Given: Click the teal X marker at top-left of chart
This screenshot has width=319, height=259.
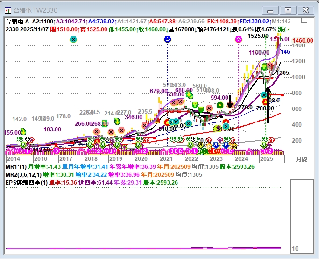Looking at the screenshot, I should click(x=73, y=40).
